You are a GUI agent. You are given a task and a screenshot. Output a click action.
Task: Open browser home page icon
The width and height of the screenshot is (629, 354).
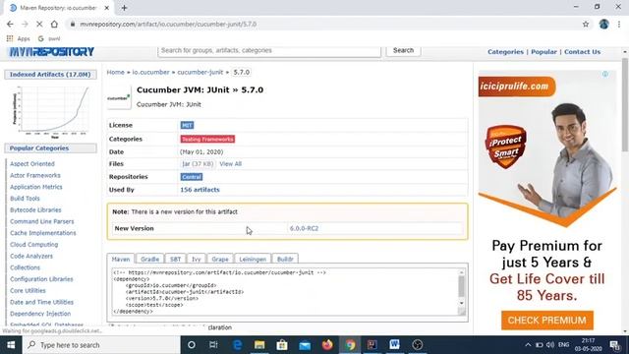click(54, 24)
